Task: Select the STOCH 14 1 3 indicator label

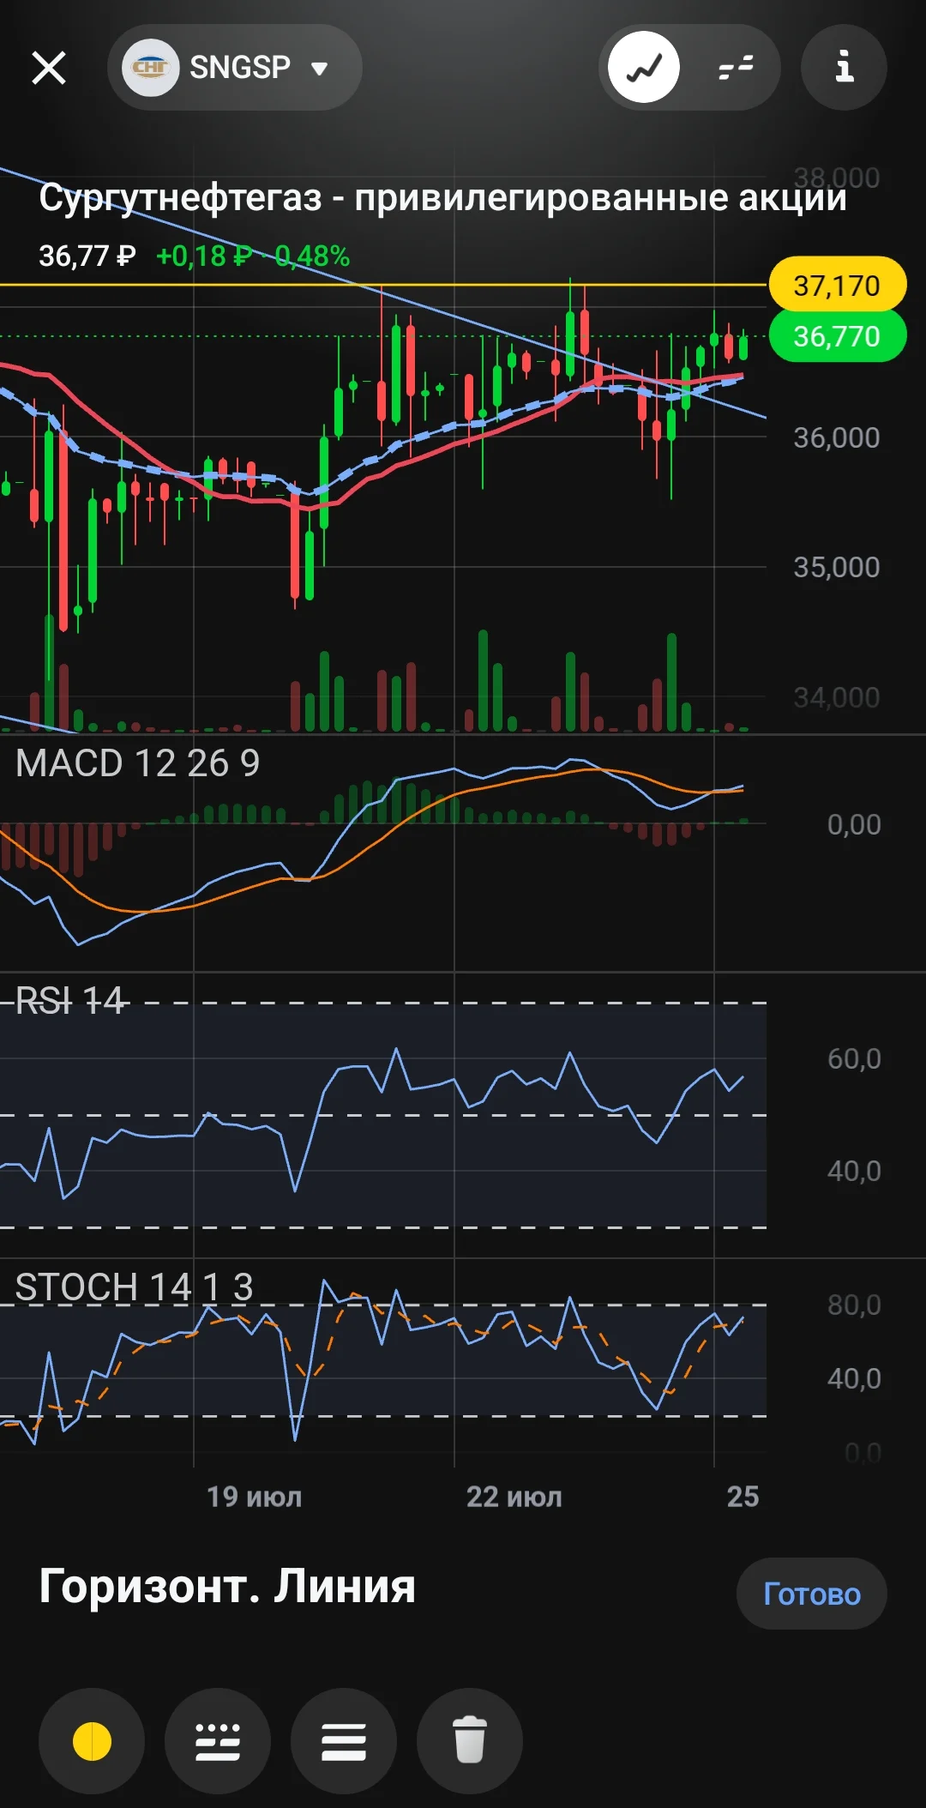Action: tap(134, 1287)
